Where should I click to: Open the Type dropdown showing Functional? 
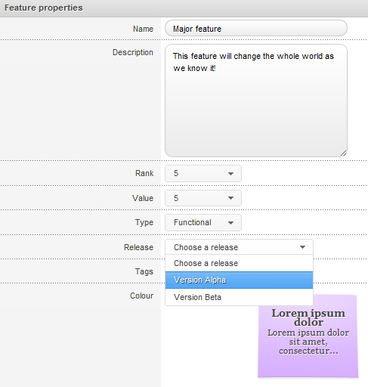pos(203,222)
